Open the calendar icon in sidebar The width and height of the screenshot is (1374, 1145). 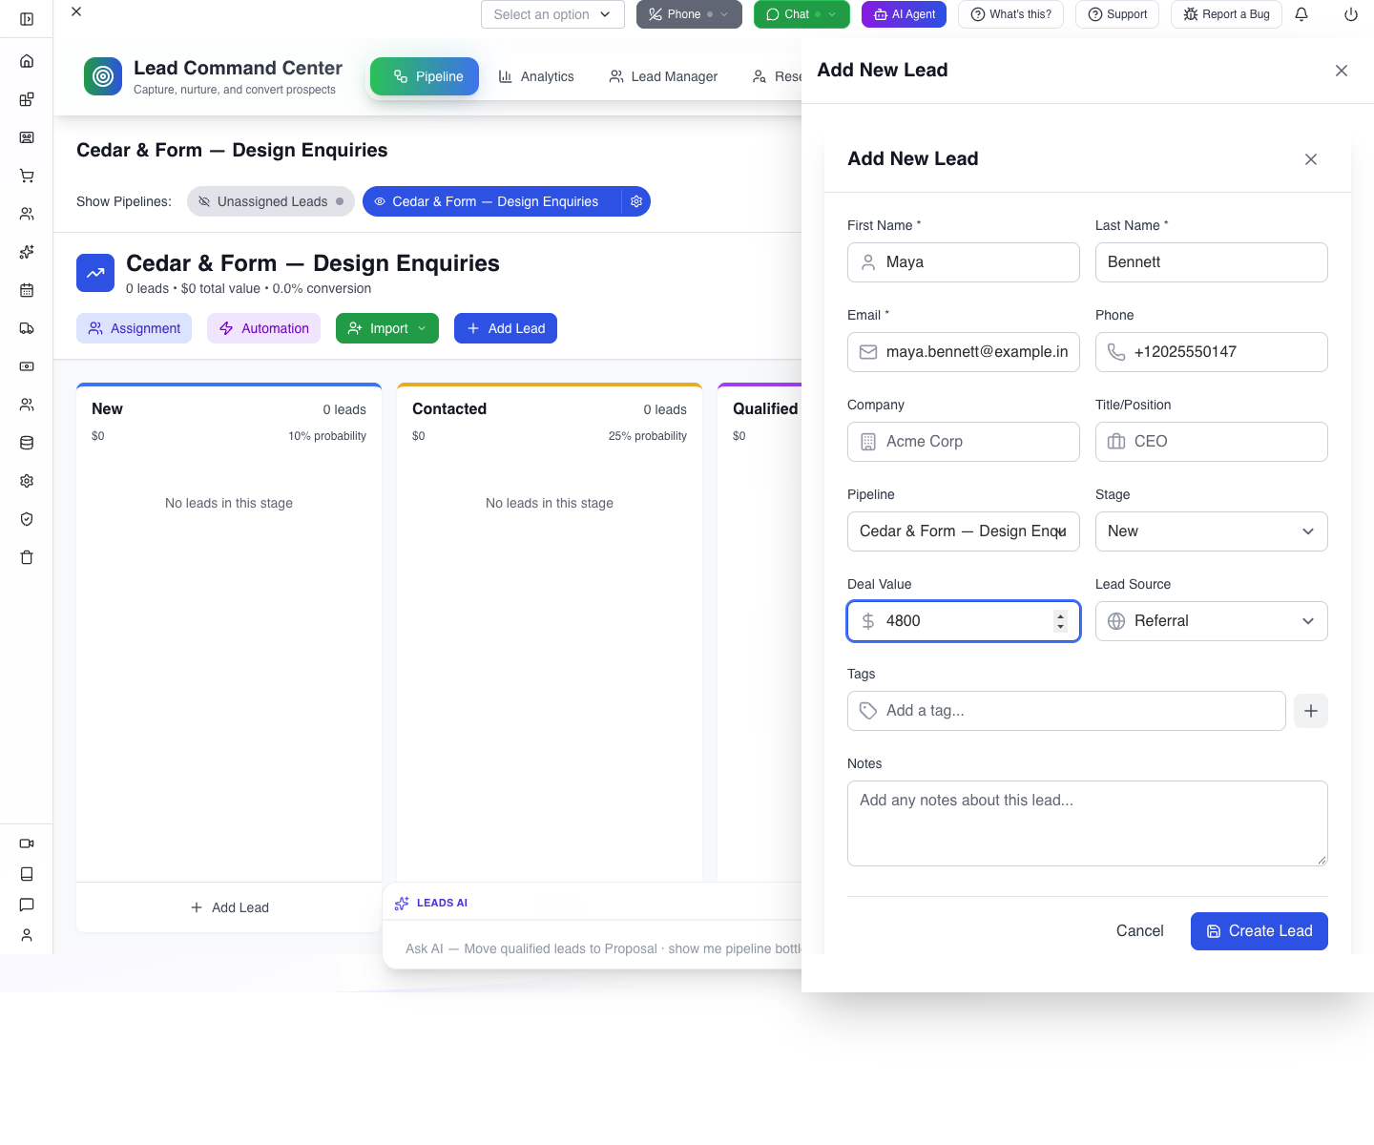click(27, 290)
